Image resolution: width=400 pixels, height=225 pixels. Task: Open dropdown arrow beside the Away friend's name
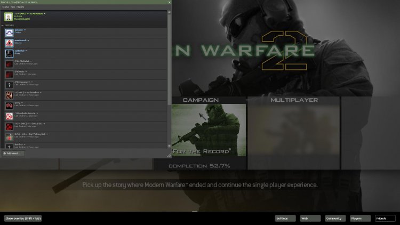[x=26, y=51]
